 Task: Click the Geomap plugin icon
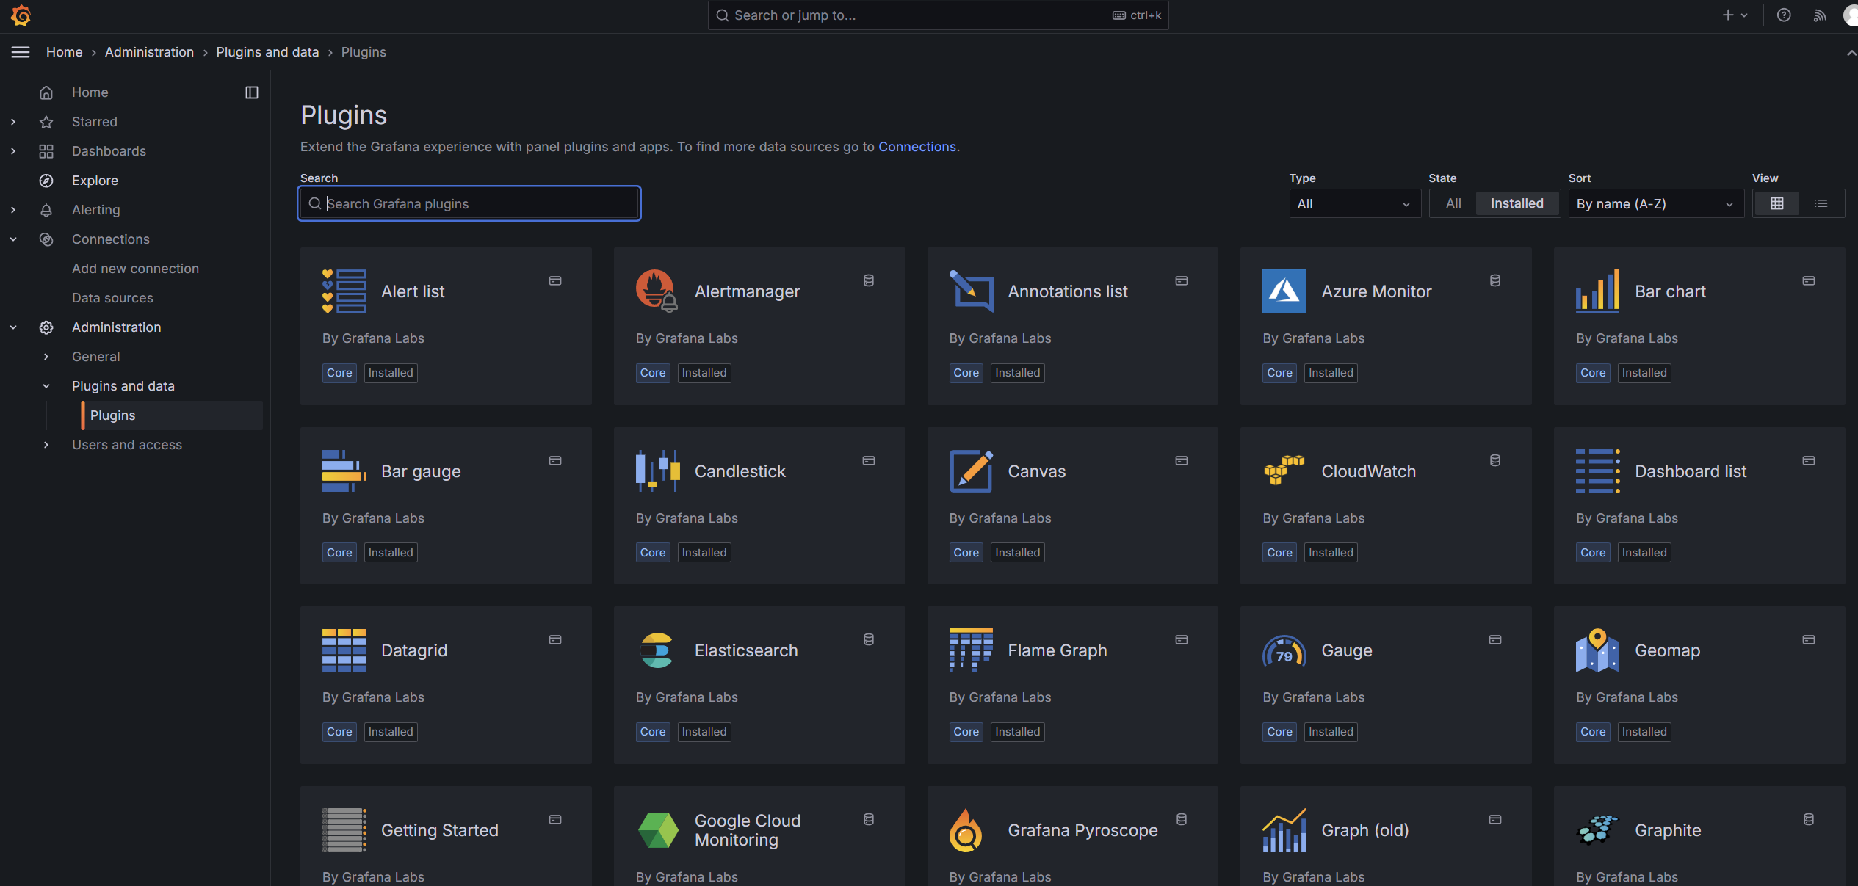pos(1597,650)
